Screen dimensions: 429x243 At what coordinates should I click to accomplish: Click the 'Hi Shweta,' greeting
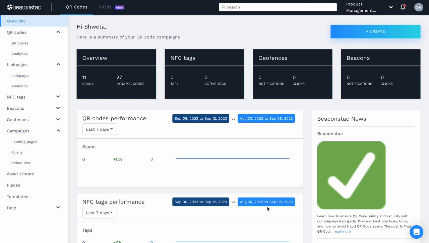pyautogui.click(x=91, y=27)
